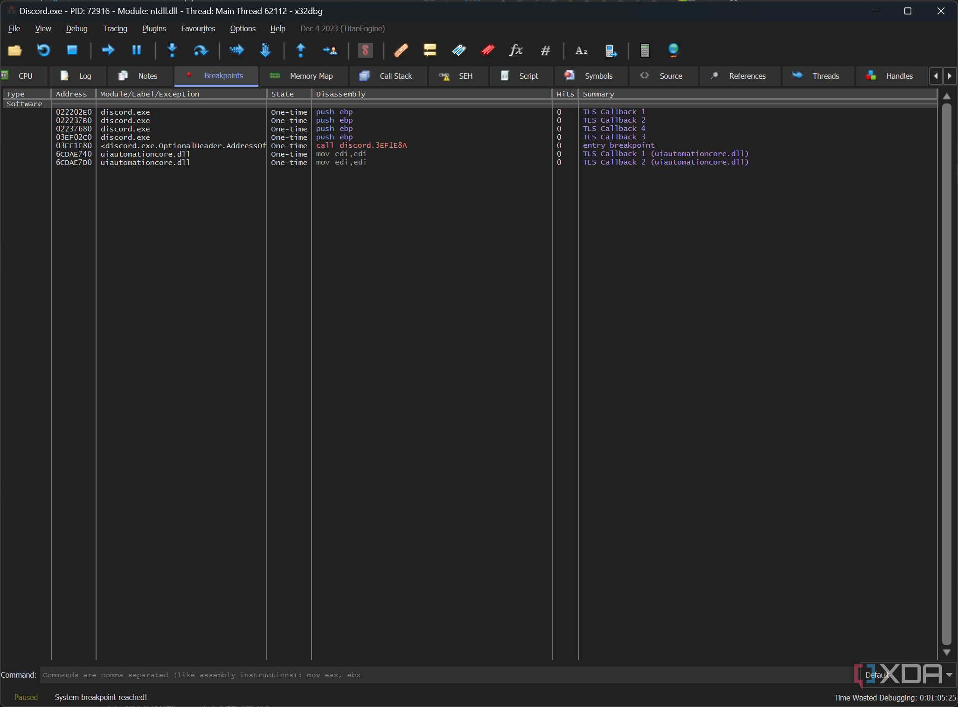Click the Trace Into icon
Viewport: 958px width, 707px height.
click(x=236, y=50)
